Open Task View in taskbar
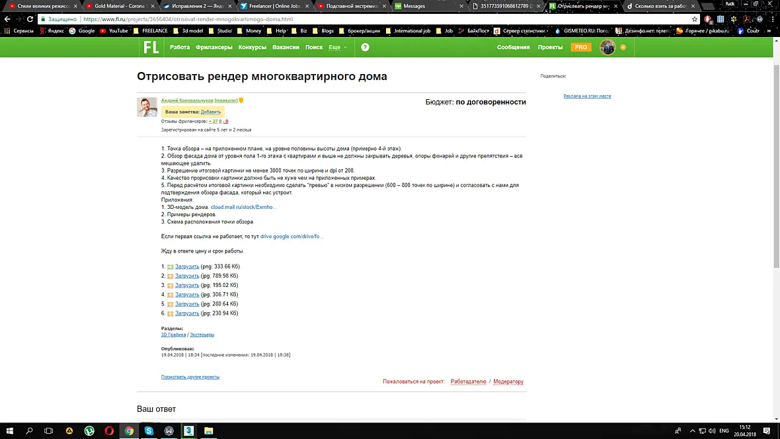 click(x=49, y=430)
